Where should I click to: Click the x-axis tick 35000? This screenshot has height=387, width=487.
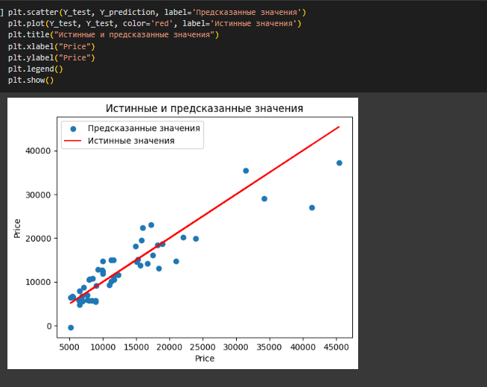point(270,347)
